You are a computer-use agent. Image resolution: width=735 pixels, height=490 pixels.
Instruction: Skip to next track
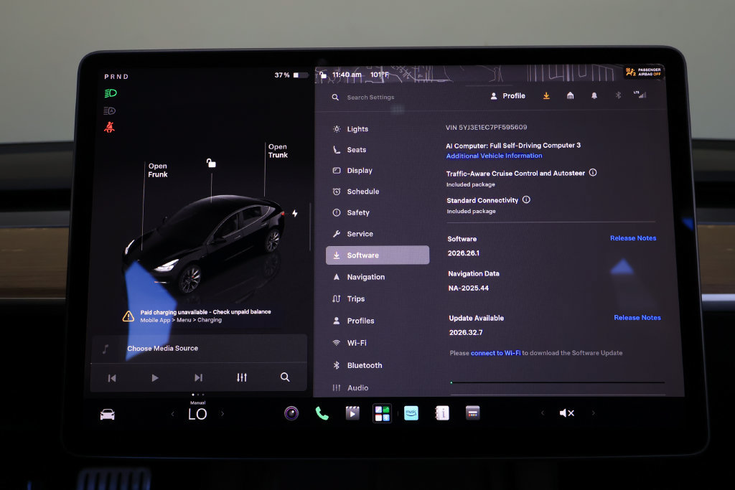pyautogui.click(x=198, y=377)
